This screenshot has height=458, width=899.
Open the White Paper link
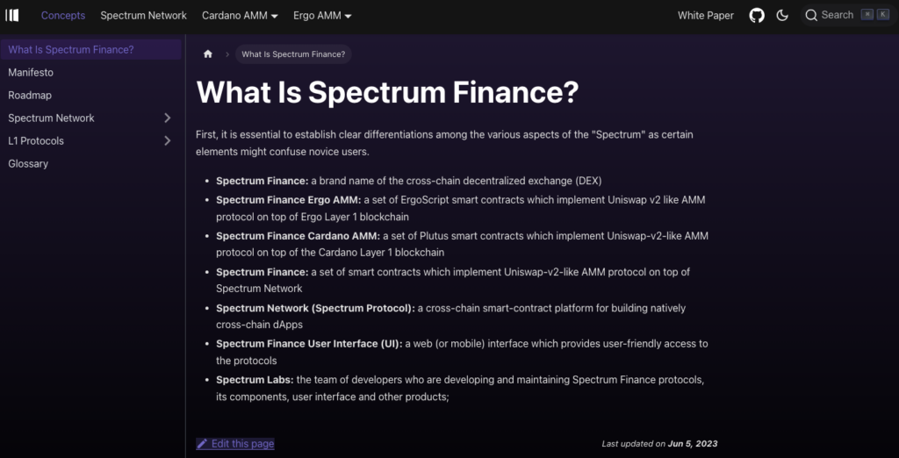point(706,15)
